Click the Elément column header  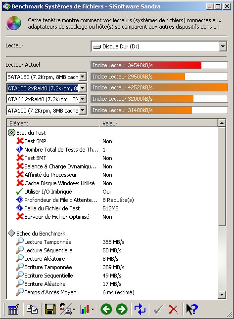tap(53, 123)
